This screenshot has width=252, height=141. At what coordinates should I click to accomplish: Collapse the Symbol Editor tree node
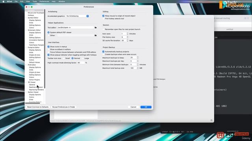click(26, 18)
